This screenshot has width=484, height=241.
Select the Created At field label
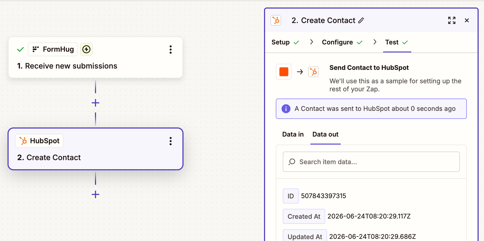[x=304, y=216]
